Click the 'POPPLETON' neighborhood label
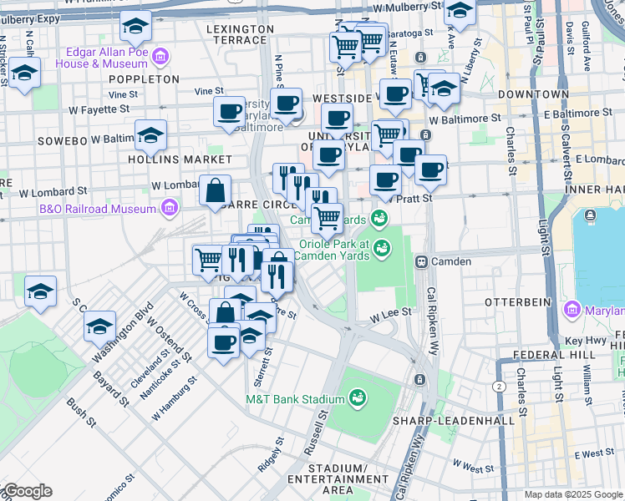 pyautogui.click(x=145, y=79)
